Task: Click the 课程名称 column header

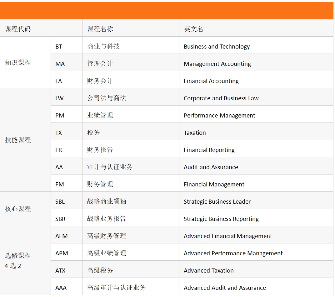Action: click(100, 29)
